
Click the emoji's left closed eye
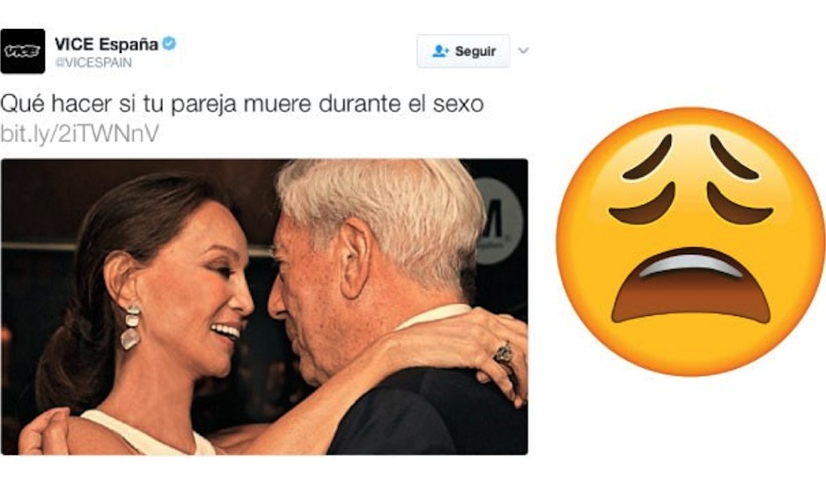coord(642,206)
